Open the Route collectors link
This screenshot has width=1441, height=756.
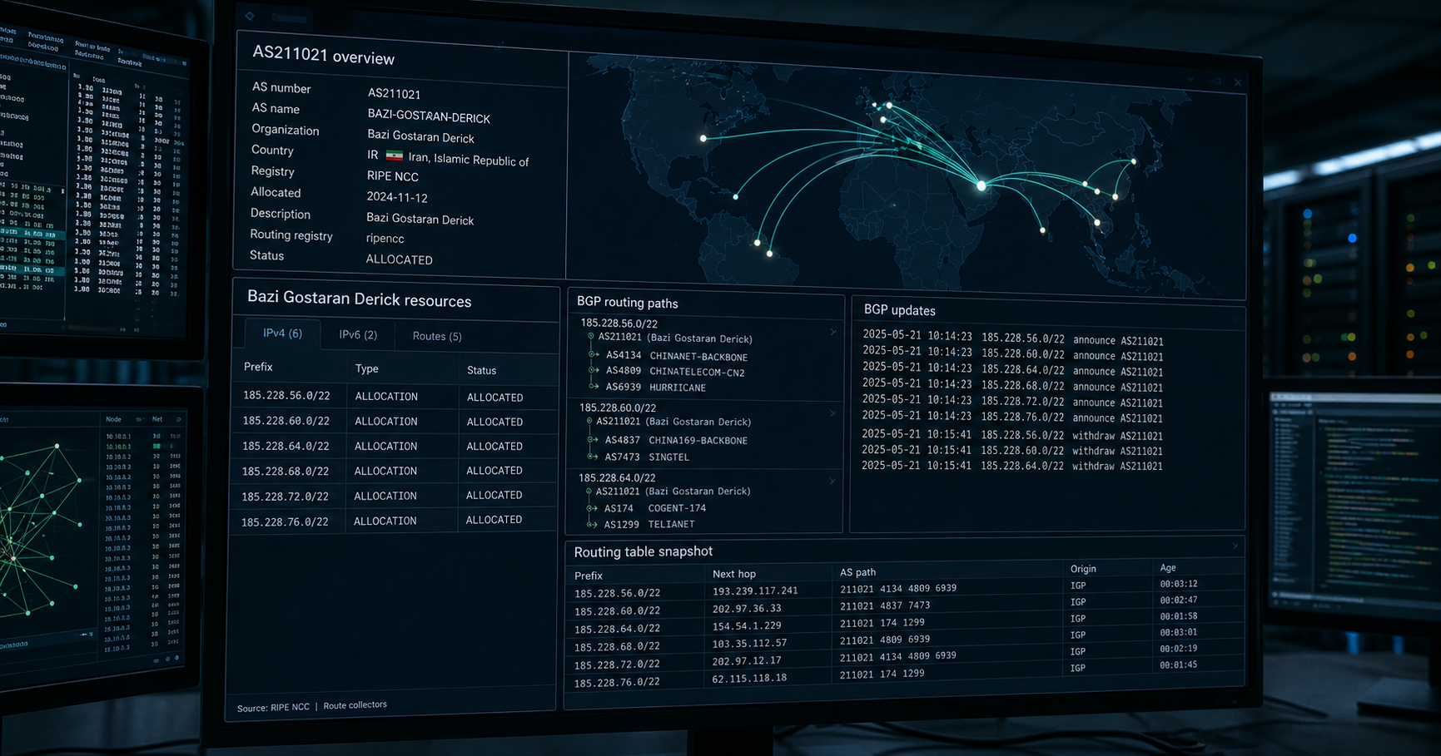coord(355,705)
